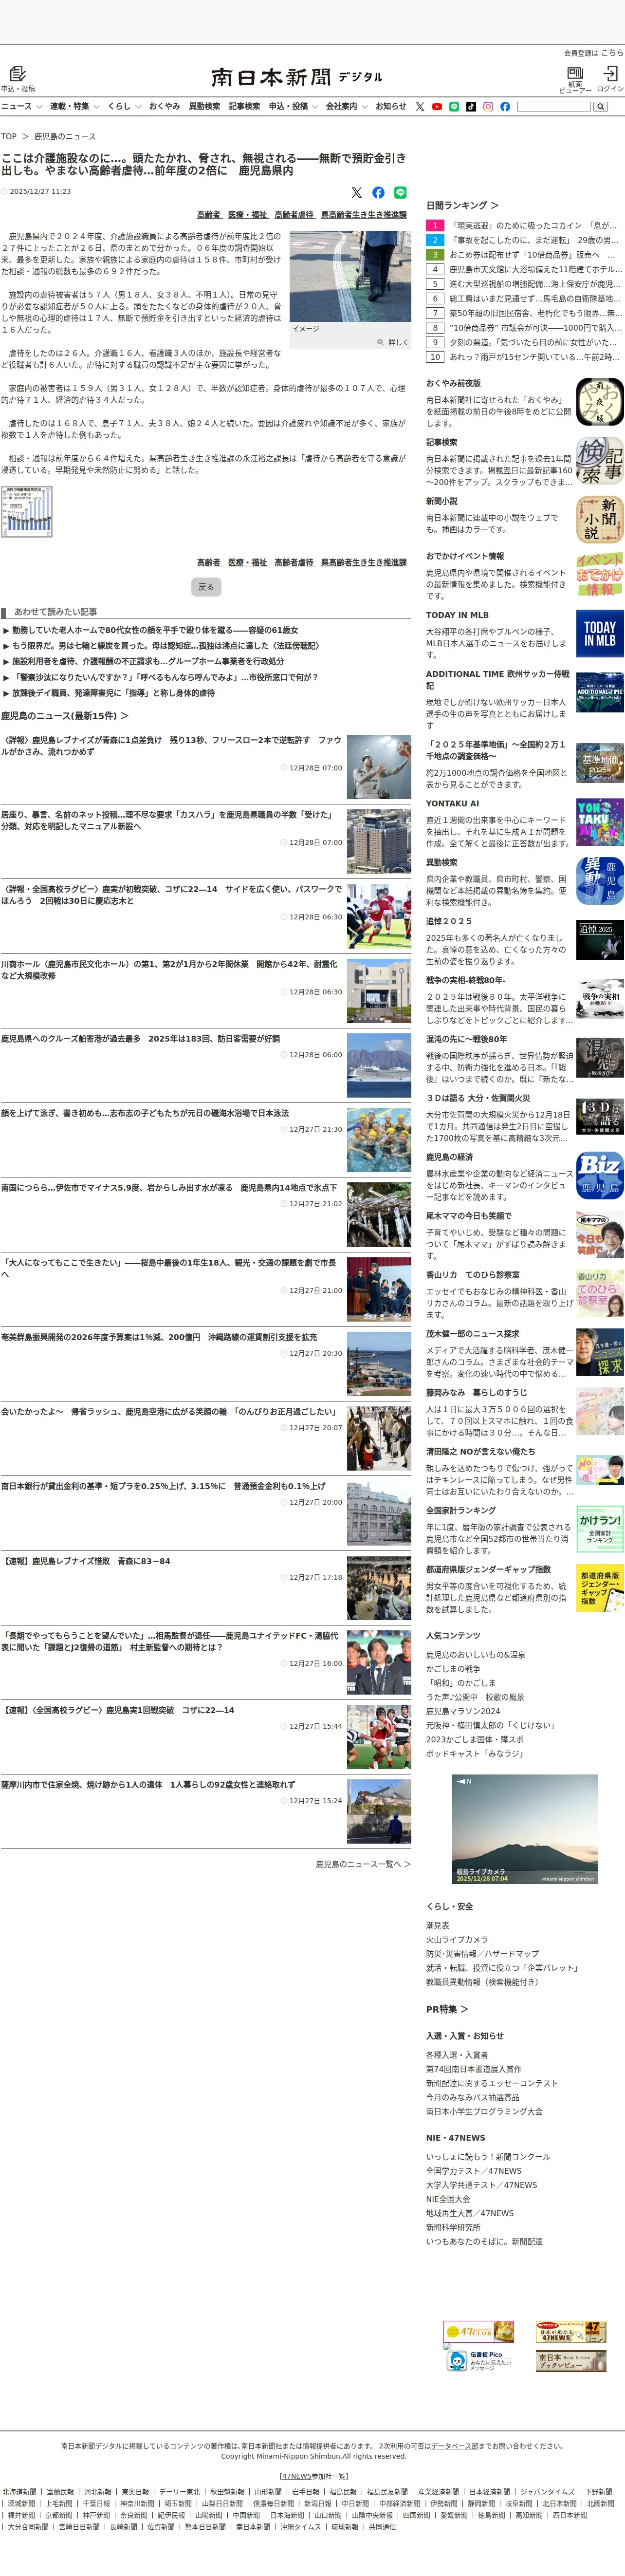Open the かけラン! 全国家計ランキング image
Screen dimensions: 625x2576
[x=600, y=1529]
